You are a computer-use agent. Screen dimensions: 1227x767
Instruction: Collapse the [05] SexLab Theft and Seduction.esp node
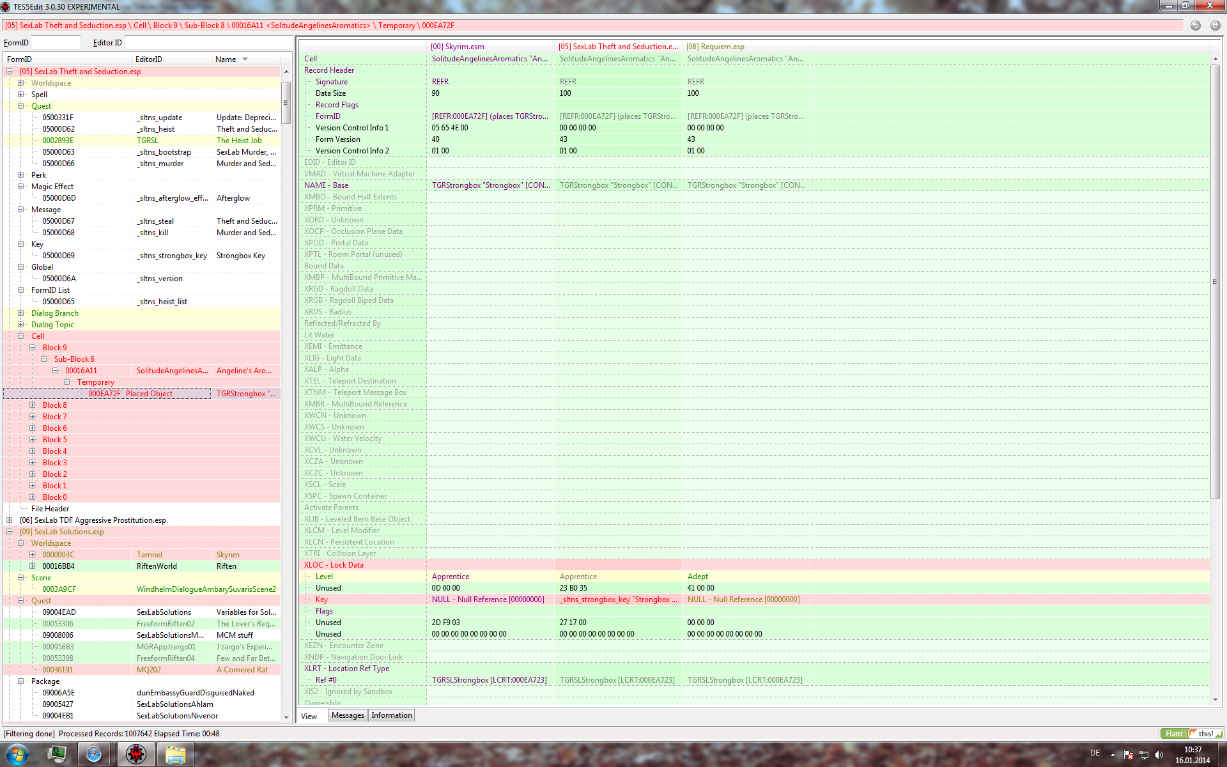click(10, 72)
